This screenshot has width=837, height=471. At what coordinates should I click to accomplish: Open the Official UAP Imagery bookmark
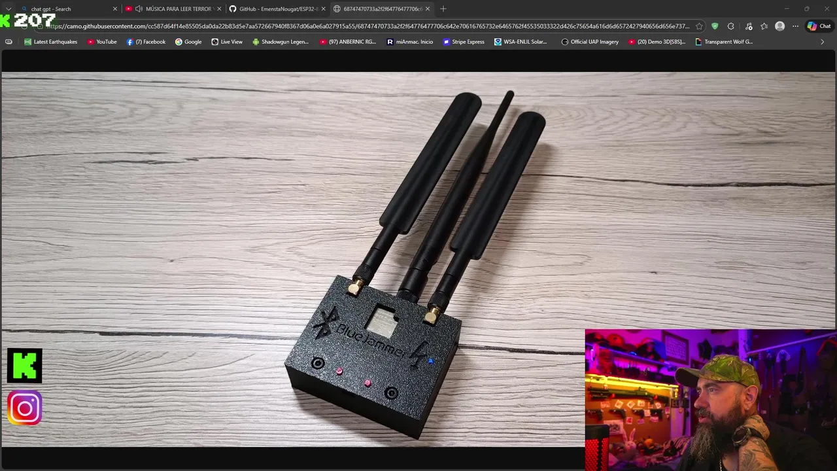click(x=590, y=42)
